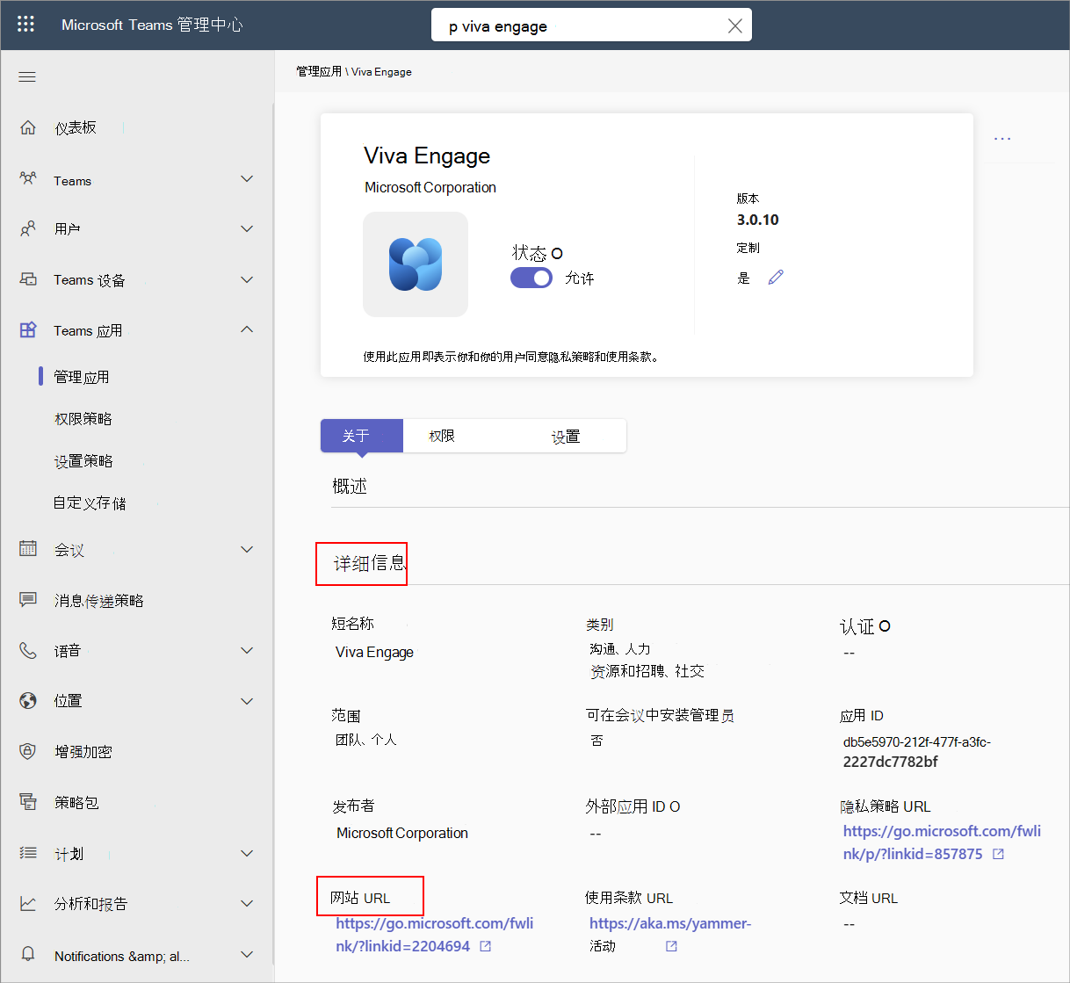The width and height of the screenshot is (1070, 983).
Task: Open 自定义存储 in the sidebar
Action: pyautogui.click(x=90, y=502)
